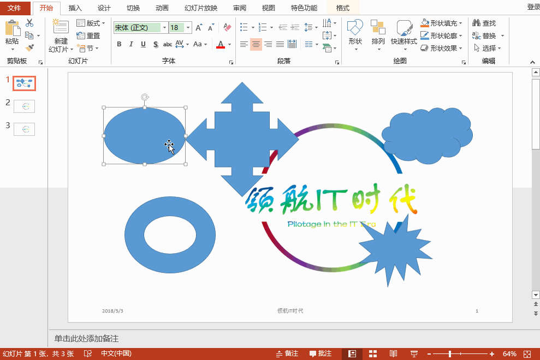
Task: Select the Format Painter brush
Action: (x=29, y=47)
